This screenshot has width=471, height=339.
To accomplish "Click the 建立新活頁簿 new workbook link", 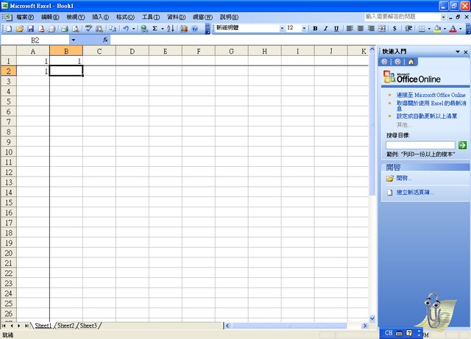I will pyautogui.click(x=415, y=192).
